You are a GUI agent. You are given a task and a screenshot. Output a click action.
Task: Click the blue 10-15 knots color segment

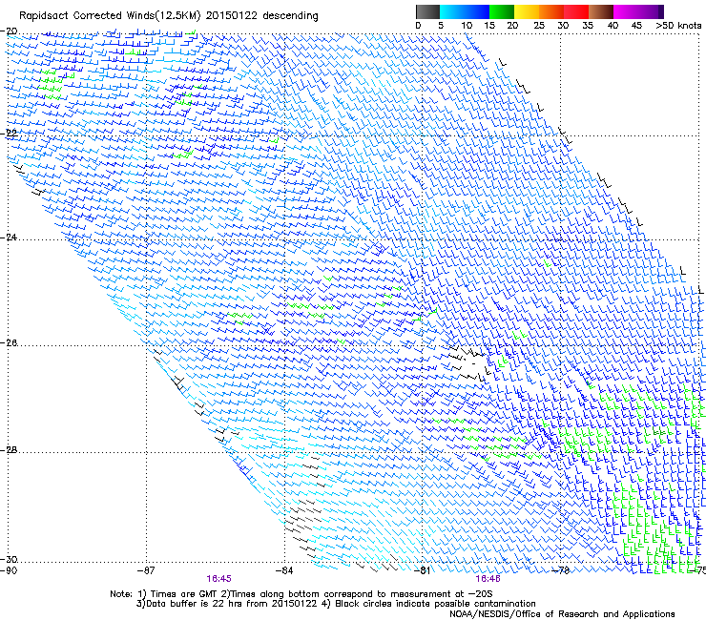[x=477, y=11]
